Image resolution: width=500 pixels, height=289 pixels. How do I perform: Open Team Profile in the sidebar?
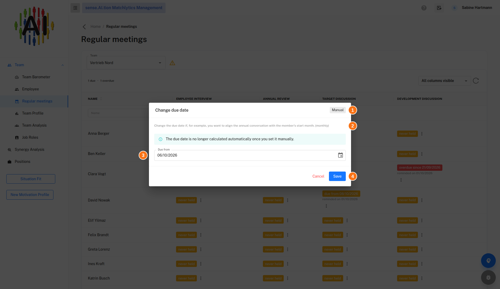pos(33,113)
